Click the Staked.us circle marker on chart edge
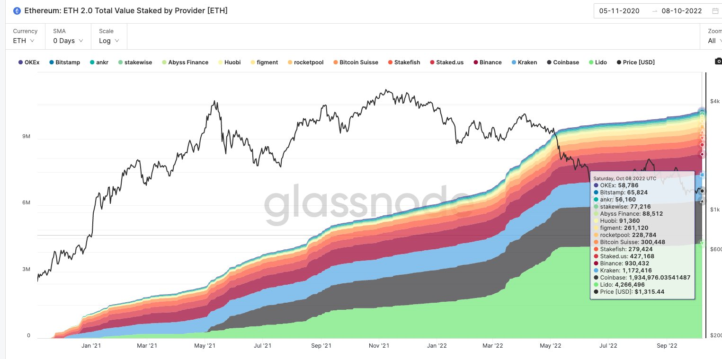The image size is (722, 359). click(702, 145)
